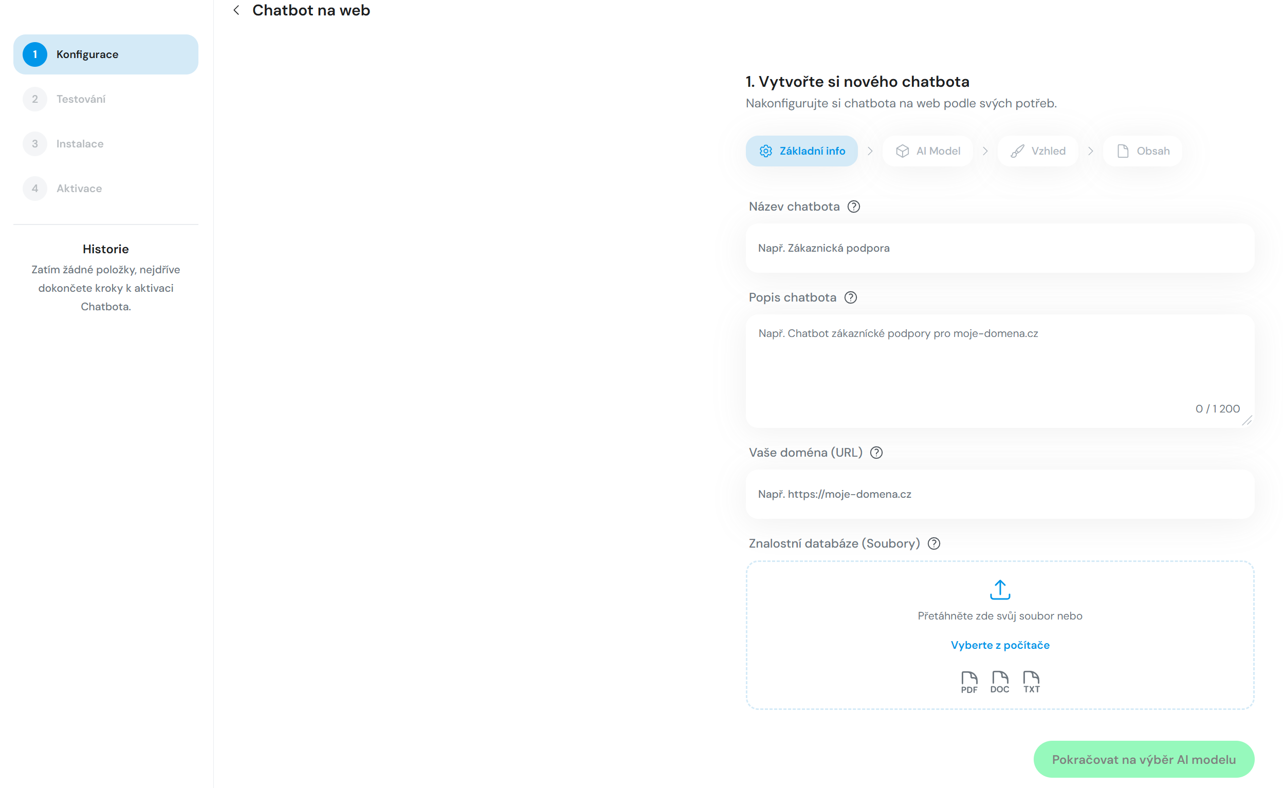
Task: Click the cube icon in AI Model tab
Action: coord(903,151)
